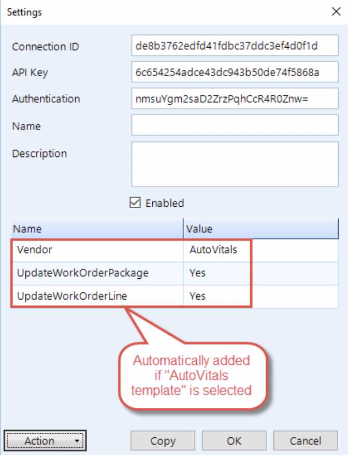Click inside the Connection ID field
This screenshot has width=348, height=455.
(235, 47)
